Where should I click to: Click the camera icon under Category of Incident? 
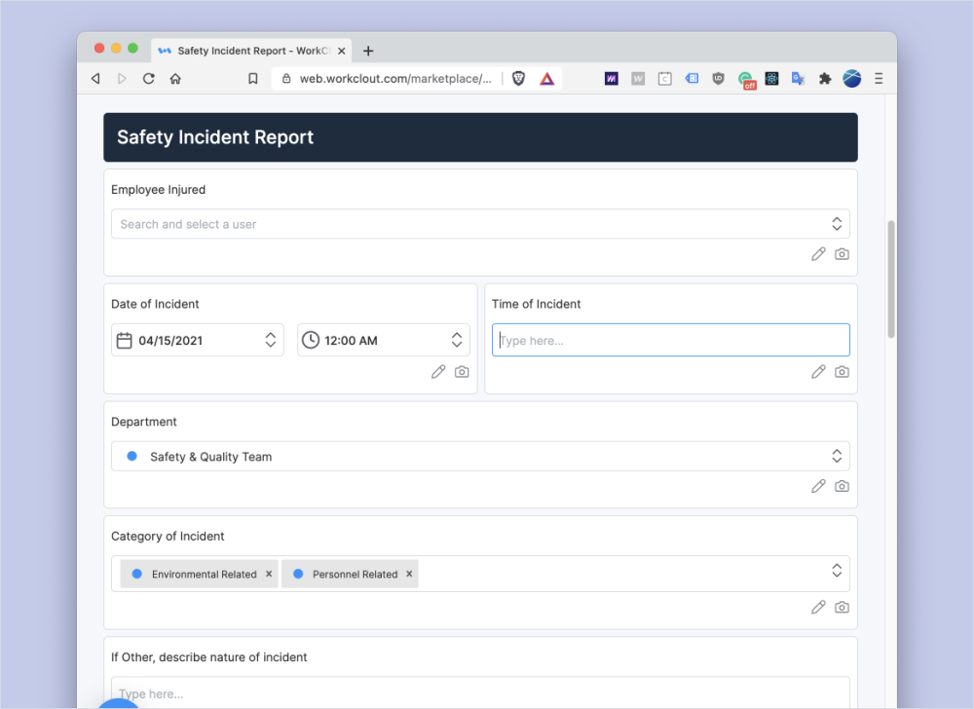[842, 607]
